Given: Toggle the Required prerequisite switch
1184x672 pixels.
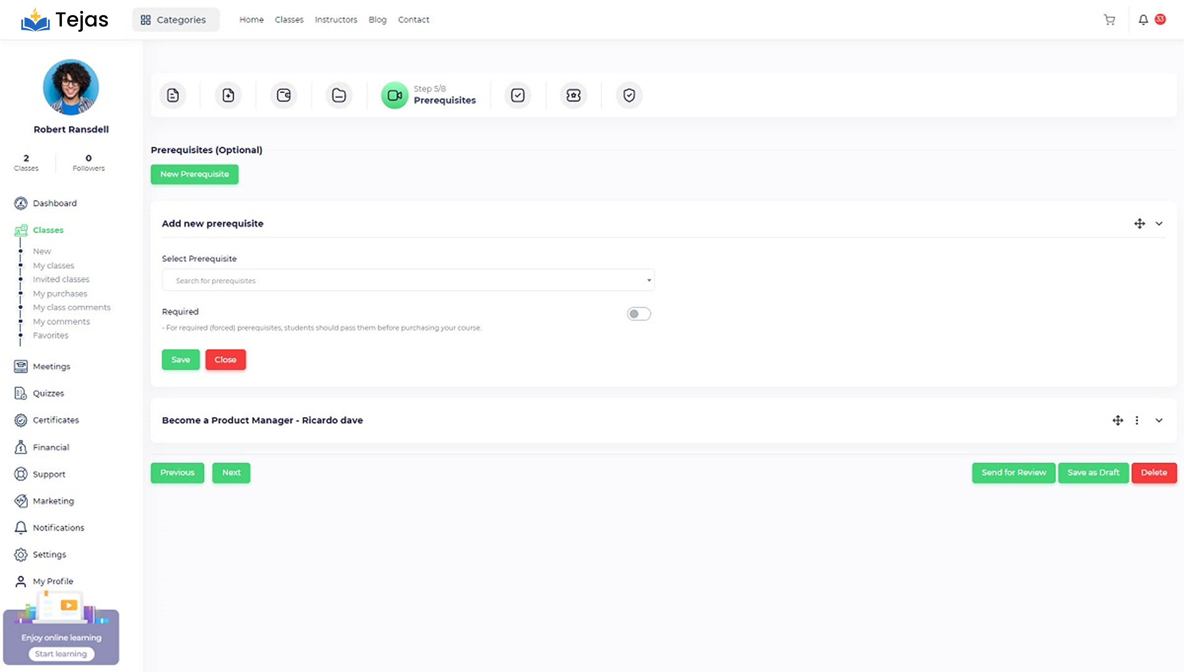Looking at the screenshot, I should (x=639, y=314).
